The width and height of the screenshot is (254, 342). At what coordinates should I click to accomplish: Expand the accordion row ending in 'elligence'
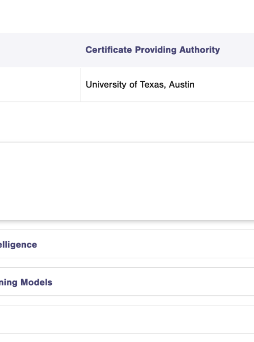click(127, 244)
